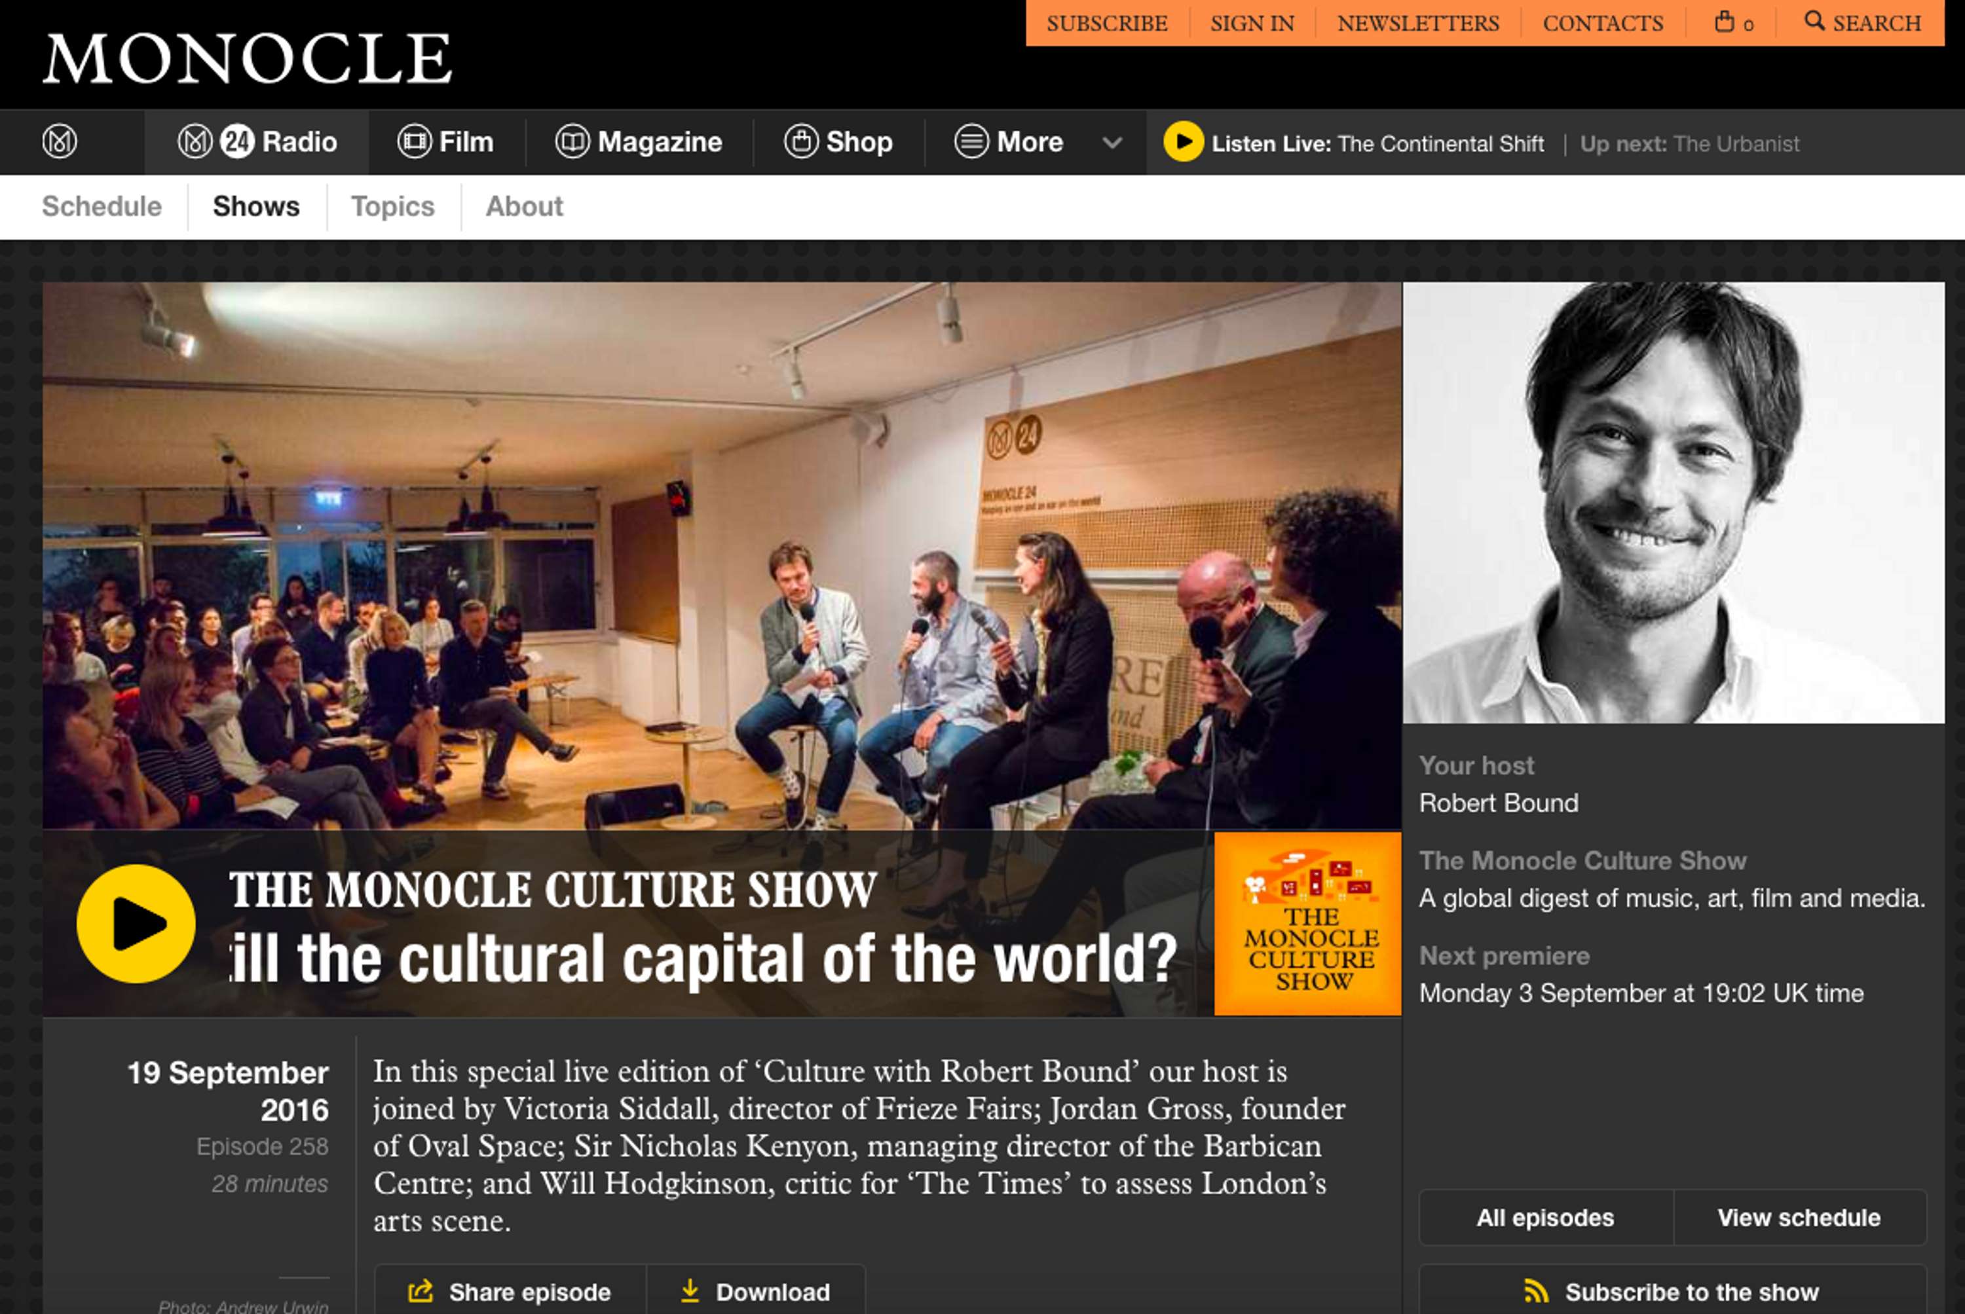The height and width of the screenshot is (1314, 1965).
Task: Click the next premiere time text
Action: tap(1641, 993)
